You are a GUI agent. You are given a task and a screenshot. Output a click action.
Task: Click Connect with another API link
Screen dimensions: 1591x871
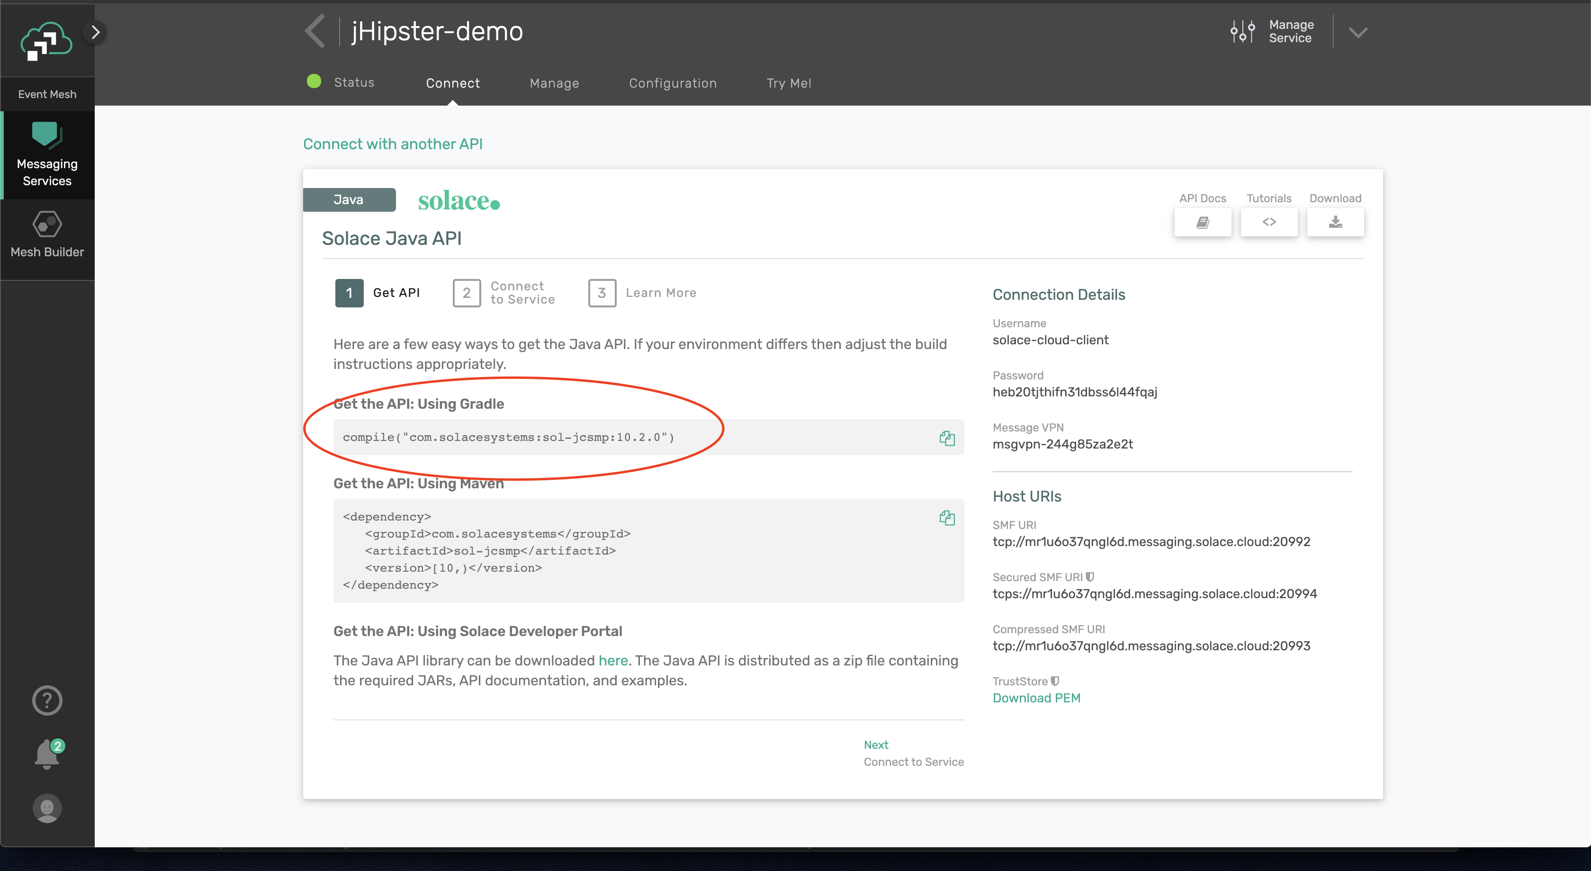pyautogui.click(x=392, y=144)
